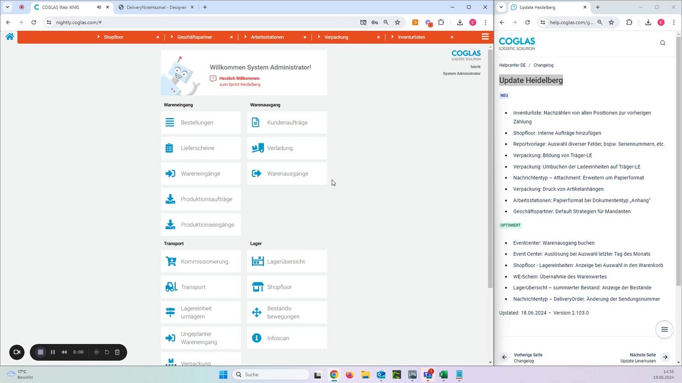Open the Shopfloor tile in Lager section
Viewport: 682px width, 383px height.
287,287
